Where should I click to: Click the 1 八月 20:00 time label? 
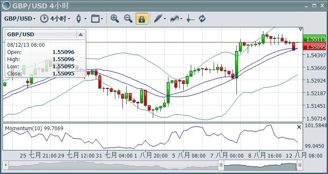151,155
